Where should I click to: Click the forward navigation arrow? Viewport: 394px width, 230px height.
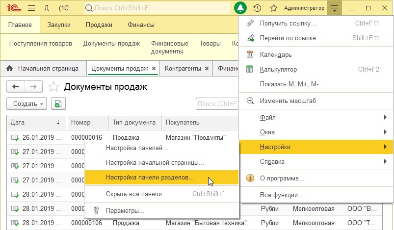click(x=33, y=87)
